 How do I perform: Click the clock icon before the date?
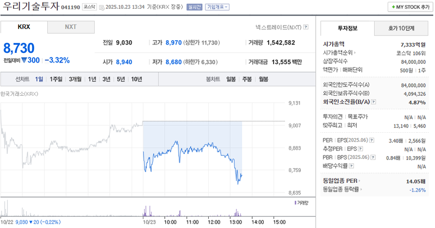pos(102,8)
